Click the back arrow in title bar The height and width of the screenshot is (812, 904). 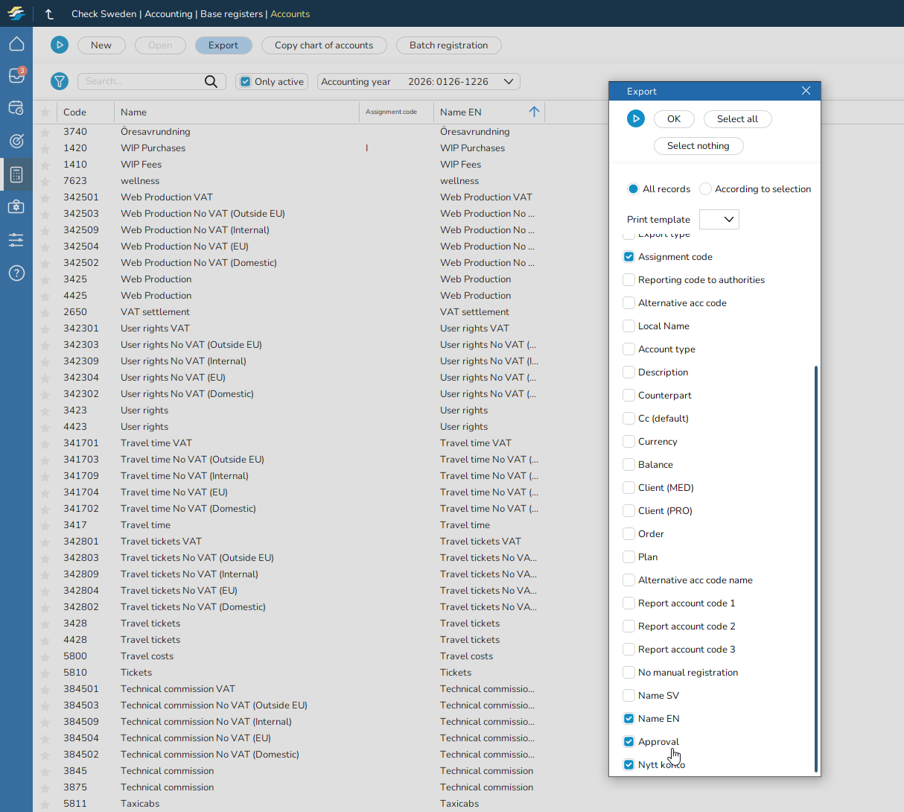pyautogui.click(x=49, y=14)
